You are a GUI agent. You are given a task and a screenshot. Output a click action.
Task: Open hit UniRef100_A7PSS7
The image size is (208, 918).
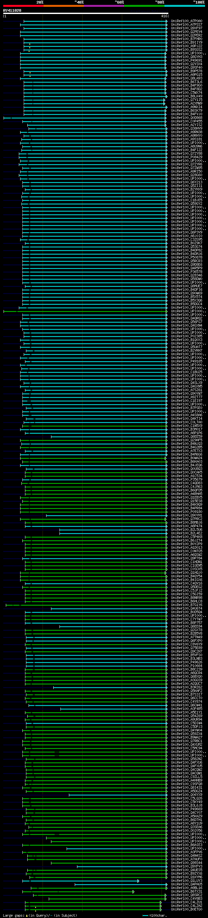[186, 25]
